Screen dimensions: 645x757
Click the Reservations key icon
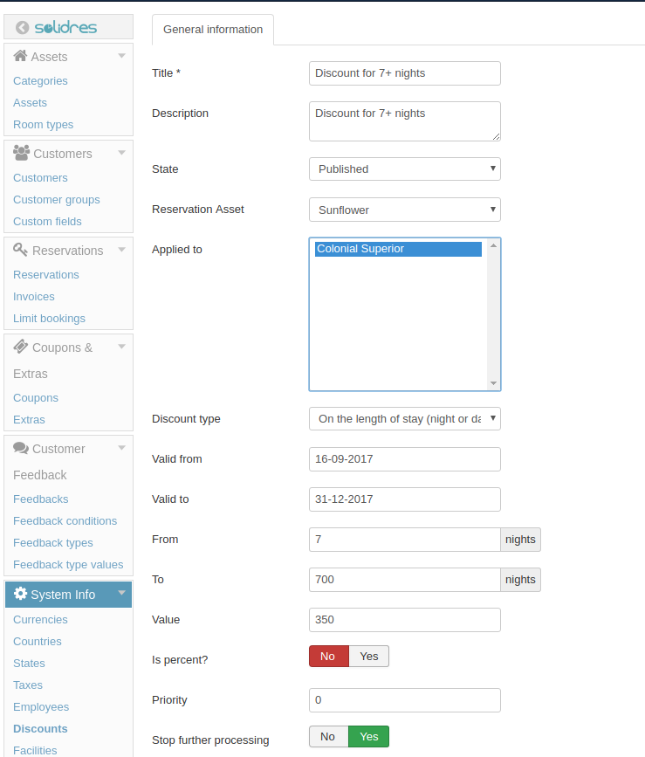click(21, 250)
